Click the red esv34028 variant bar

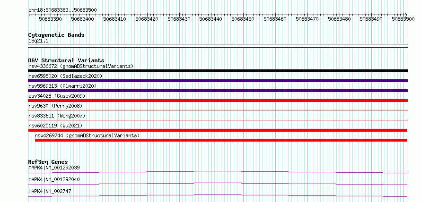click(x=218, y=101)
